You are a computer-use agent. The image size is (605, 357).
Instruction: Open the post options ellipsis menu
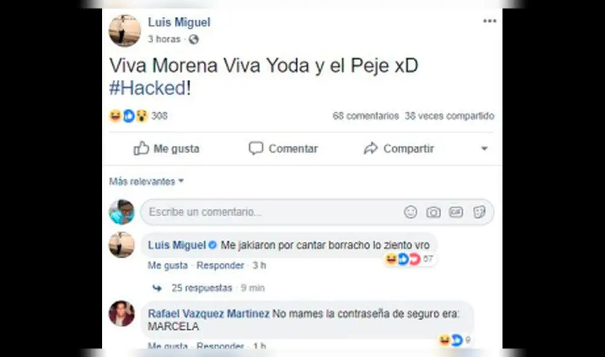click(x=489, y=20)
